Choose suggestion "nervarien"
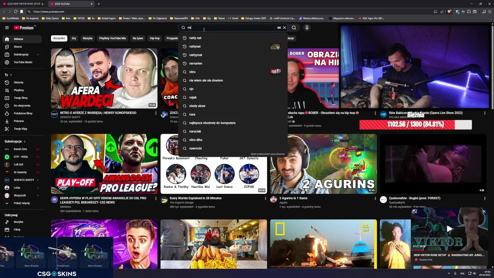 (233, 63)
